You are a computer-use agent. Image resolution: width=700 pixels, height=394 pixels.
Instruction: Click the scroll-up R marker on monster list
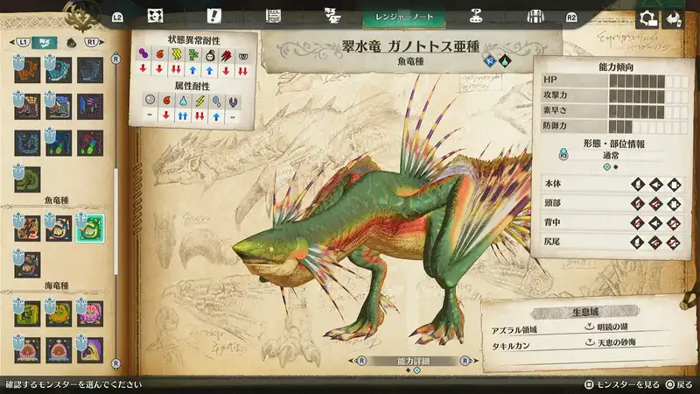(x=116, y=59)
